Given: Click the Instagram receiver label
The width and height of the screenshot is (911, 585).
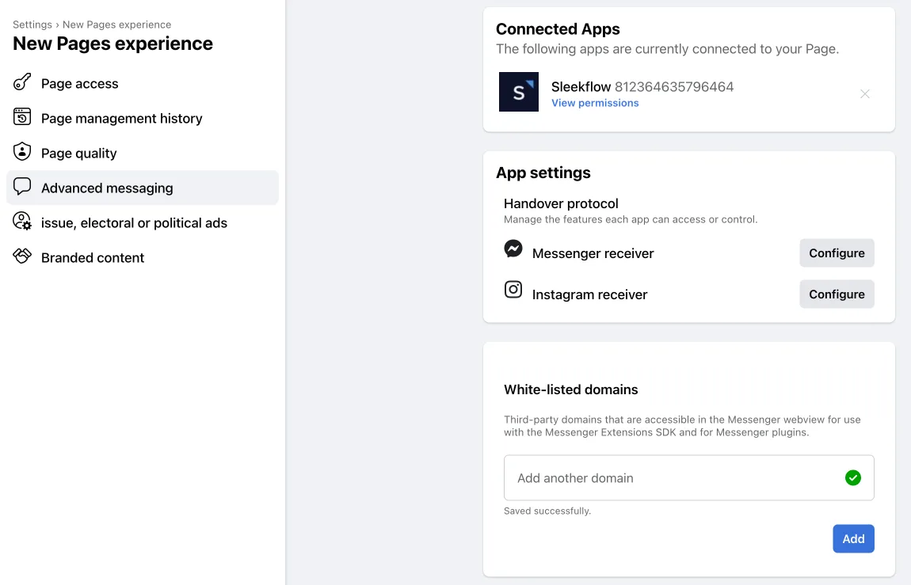Looking at the screenshot, I should click(x=589, y=294).
